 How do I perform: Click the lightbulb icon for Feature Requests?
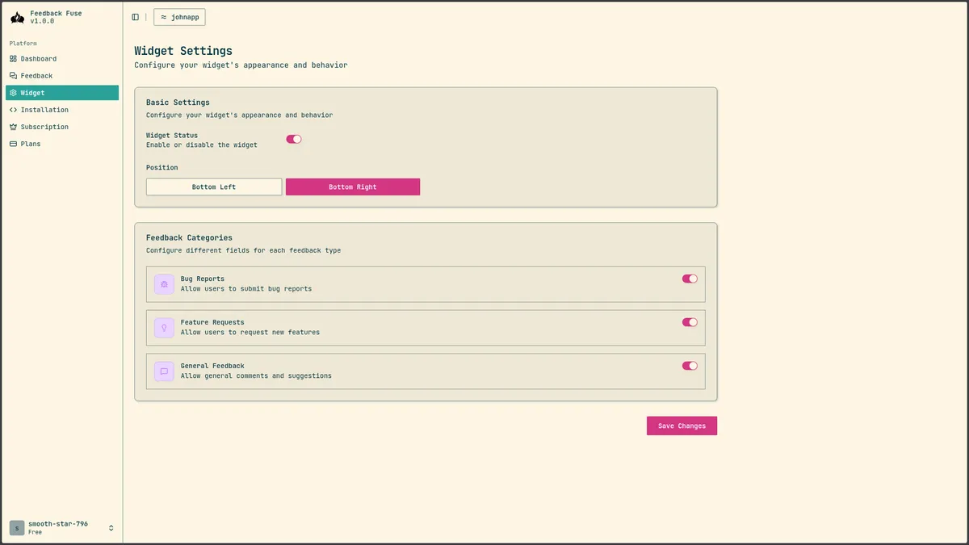point(164,328)
